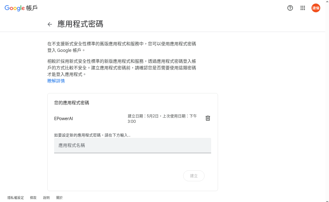Open the Google apps grid icon
The width and height of the screenshot is (329, 202).
point(303,8)
